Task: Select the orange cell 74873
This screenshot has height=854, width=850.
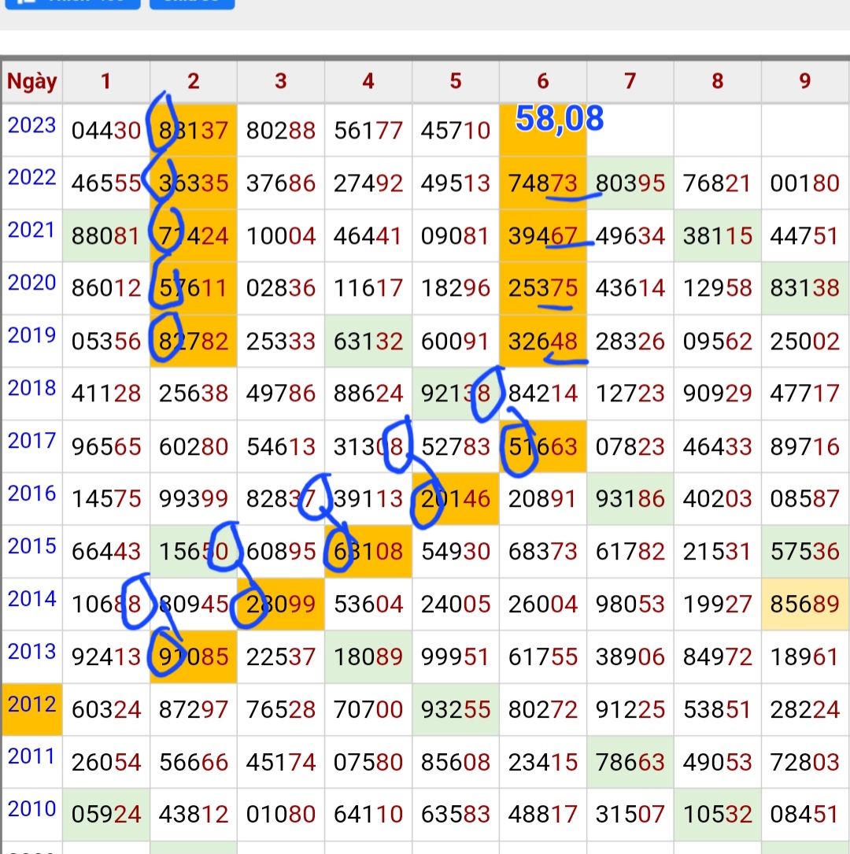Action: tap(543, 183)
